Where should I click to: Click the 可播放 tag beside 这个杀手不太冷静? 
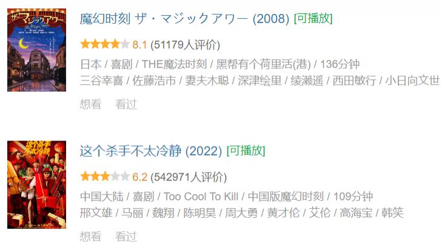point(246,151)
